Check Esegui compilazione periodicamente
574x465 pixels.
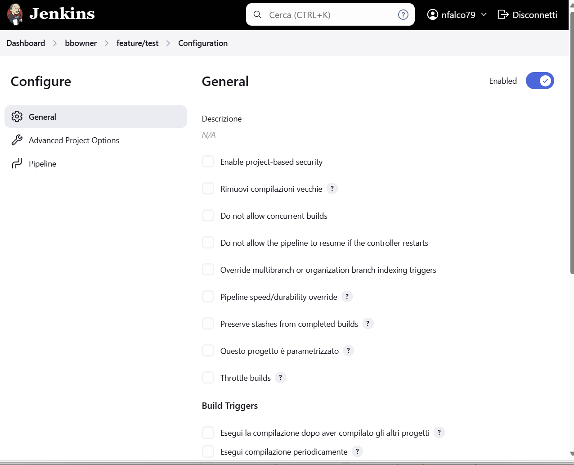(x=208, y=451)
